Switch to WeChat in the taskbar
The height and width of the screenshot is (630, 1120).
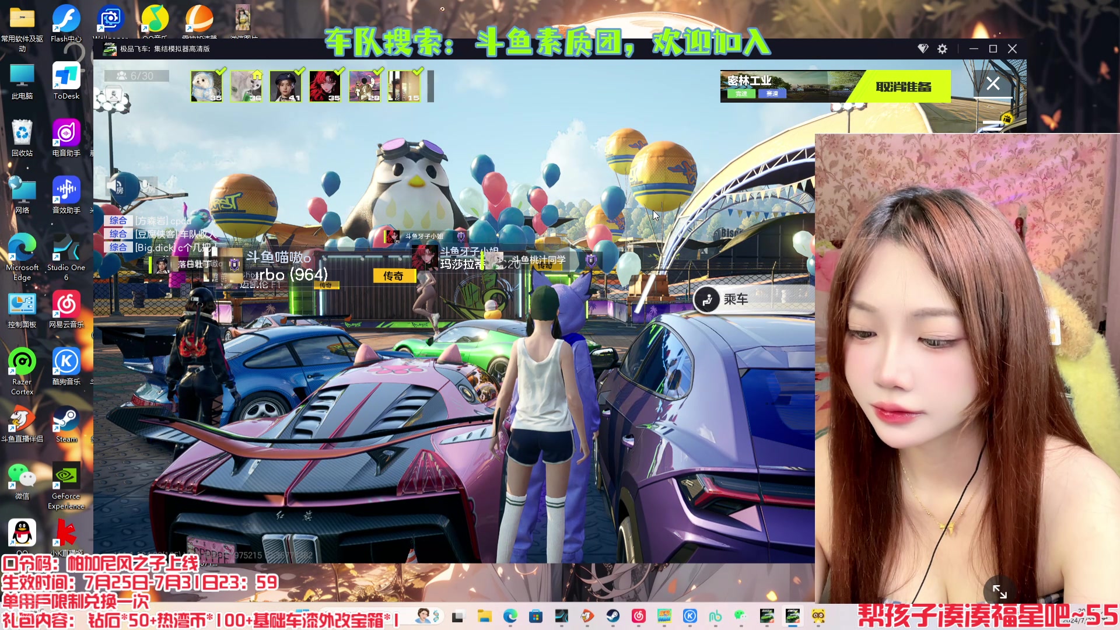click(740, 616)
